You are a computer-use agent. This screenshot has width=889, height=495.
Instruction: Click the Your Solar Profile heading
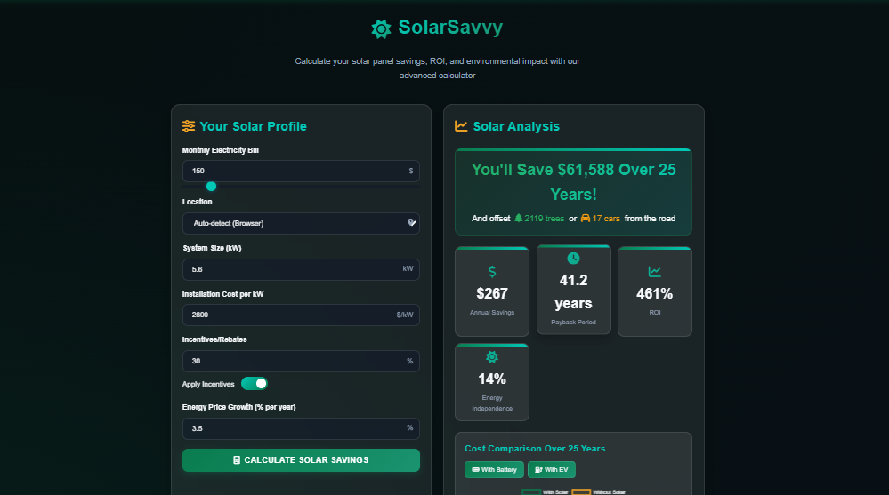pos(253,126)
